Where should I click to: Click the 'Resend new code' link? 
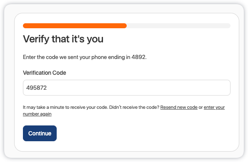pyautogui.click(x=179, y=107)
